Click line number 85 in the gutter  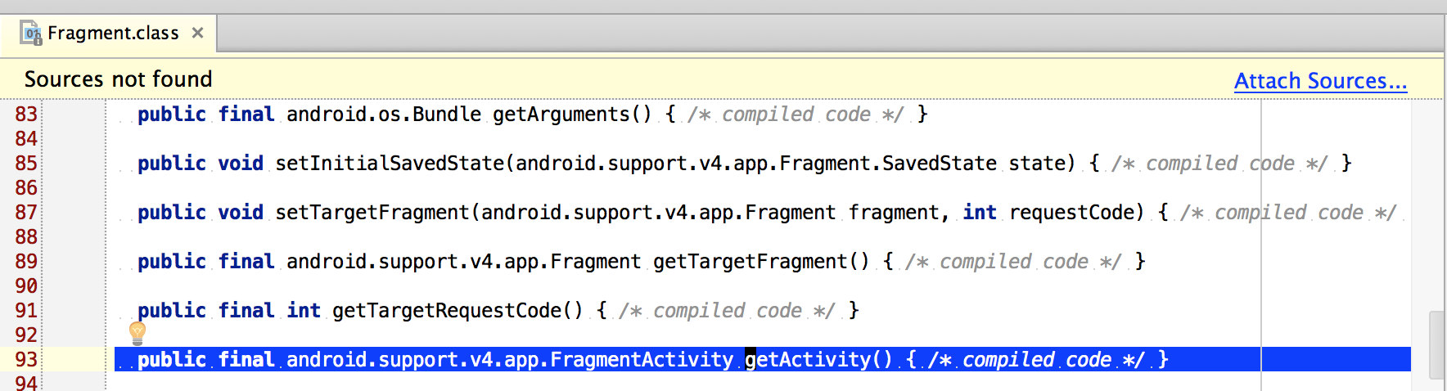(x=26, y=163)
